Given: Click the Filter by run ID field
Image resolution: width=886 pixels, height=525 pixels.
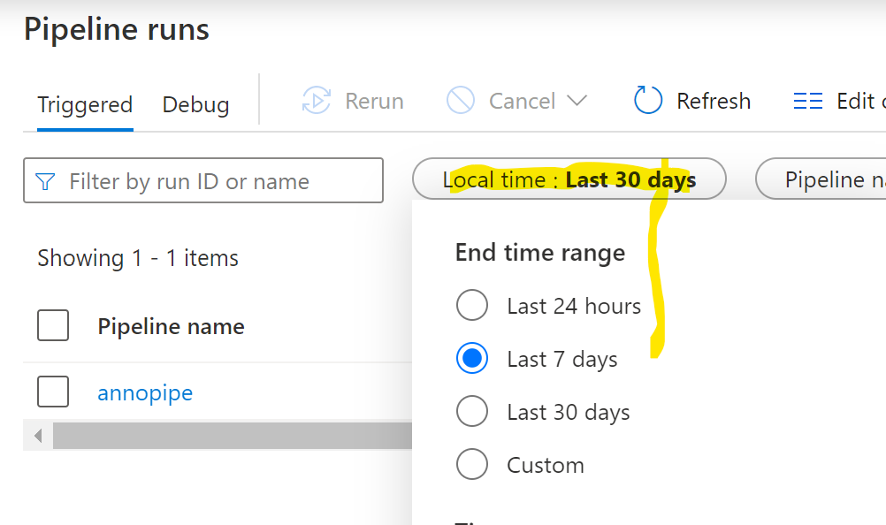Looking at the screenshot, I should (x=212, y=181).
